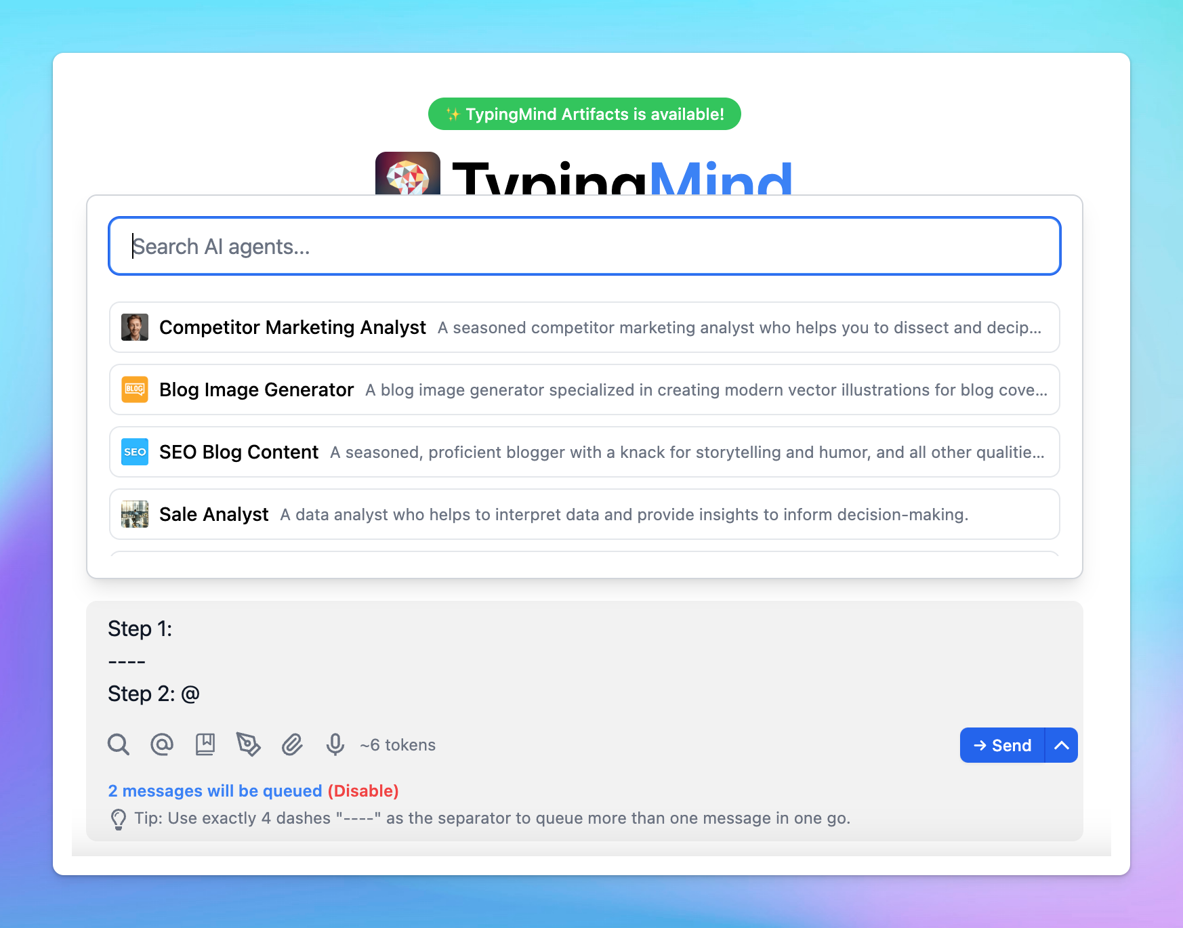Click the pen tool icon
The height and width of the screenshot is (928, 1183).
click(x=249, y=744)
